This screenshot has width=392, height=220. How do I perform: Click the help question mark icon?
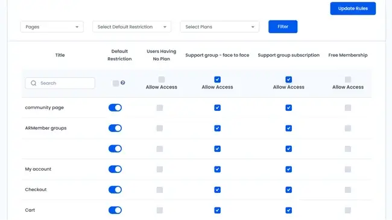tap(123, 83)
